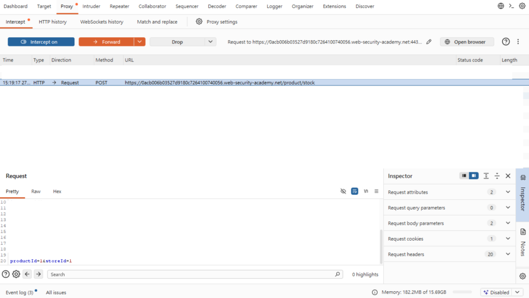The height and width of the screenshot is (298, 529).
Task: Open the three-dot more options menu
Action: 518,42
